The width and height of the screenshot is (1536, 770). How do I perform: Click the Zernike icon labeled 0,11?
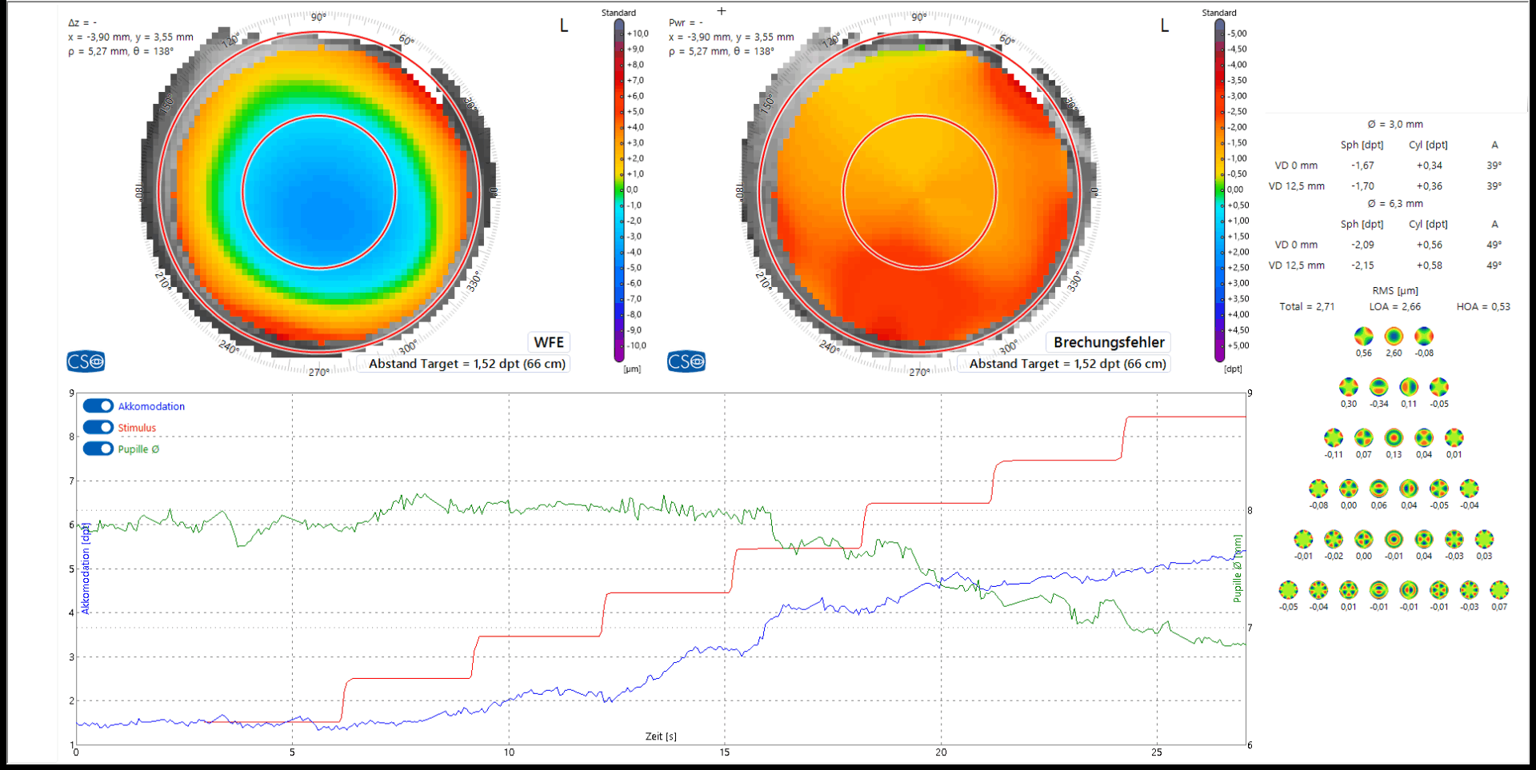[x=1409, y=387]
